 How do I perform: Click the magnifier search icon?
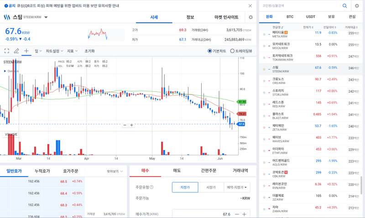(345, 6)
